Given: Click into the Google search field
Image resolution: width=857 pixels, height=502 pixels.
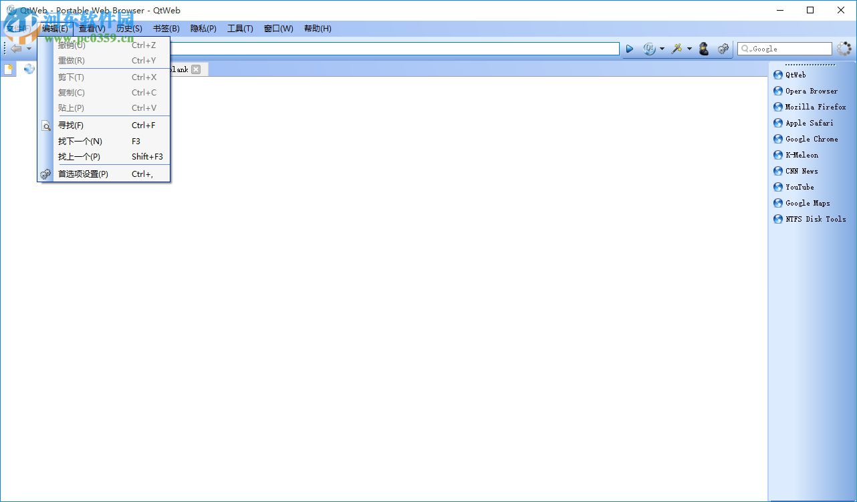Looking at the screenshot, I should [x=785, y=49].
